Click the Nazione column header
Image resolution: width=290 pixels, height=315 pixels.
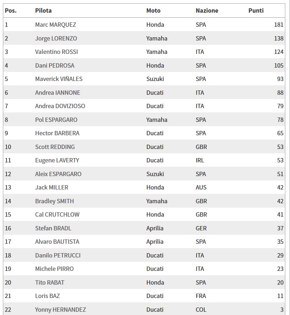[x=207, y=10]
